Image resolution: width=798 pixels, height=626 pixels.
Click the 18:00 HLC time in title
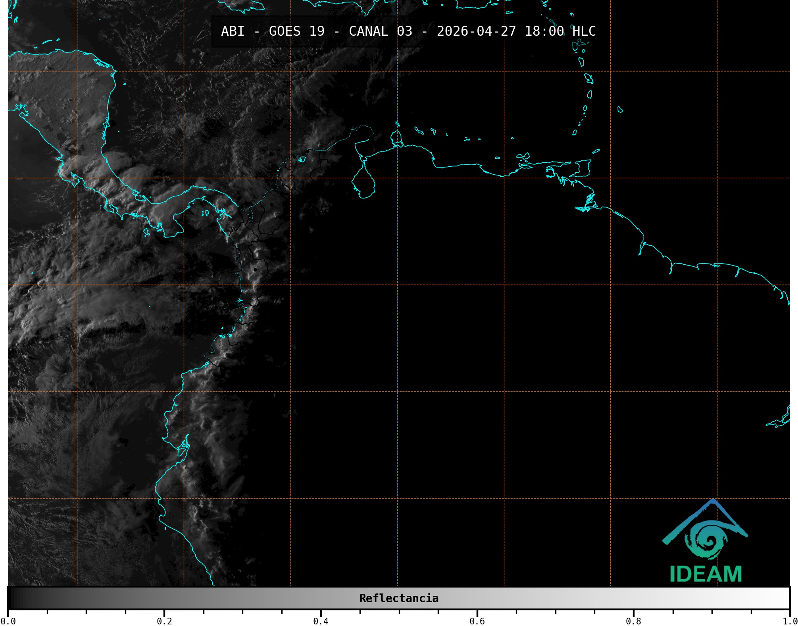(x=560, y=31)
